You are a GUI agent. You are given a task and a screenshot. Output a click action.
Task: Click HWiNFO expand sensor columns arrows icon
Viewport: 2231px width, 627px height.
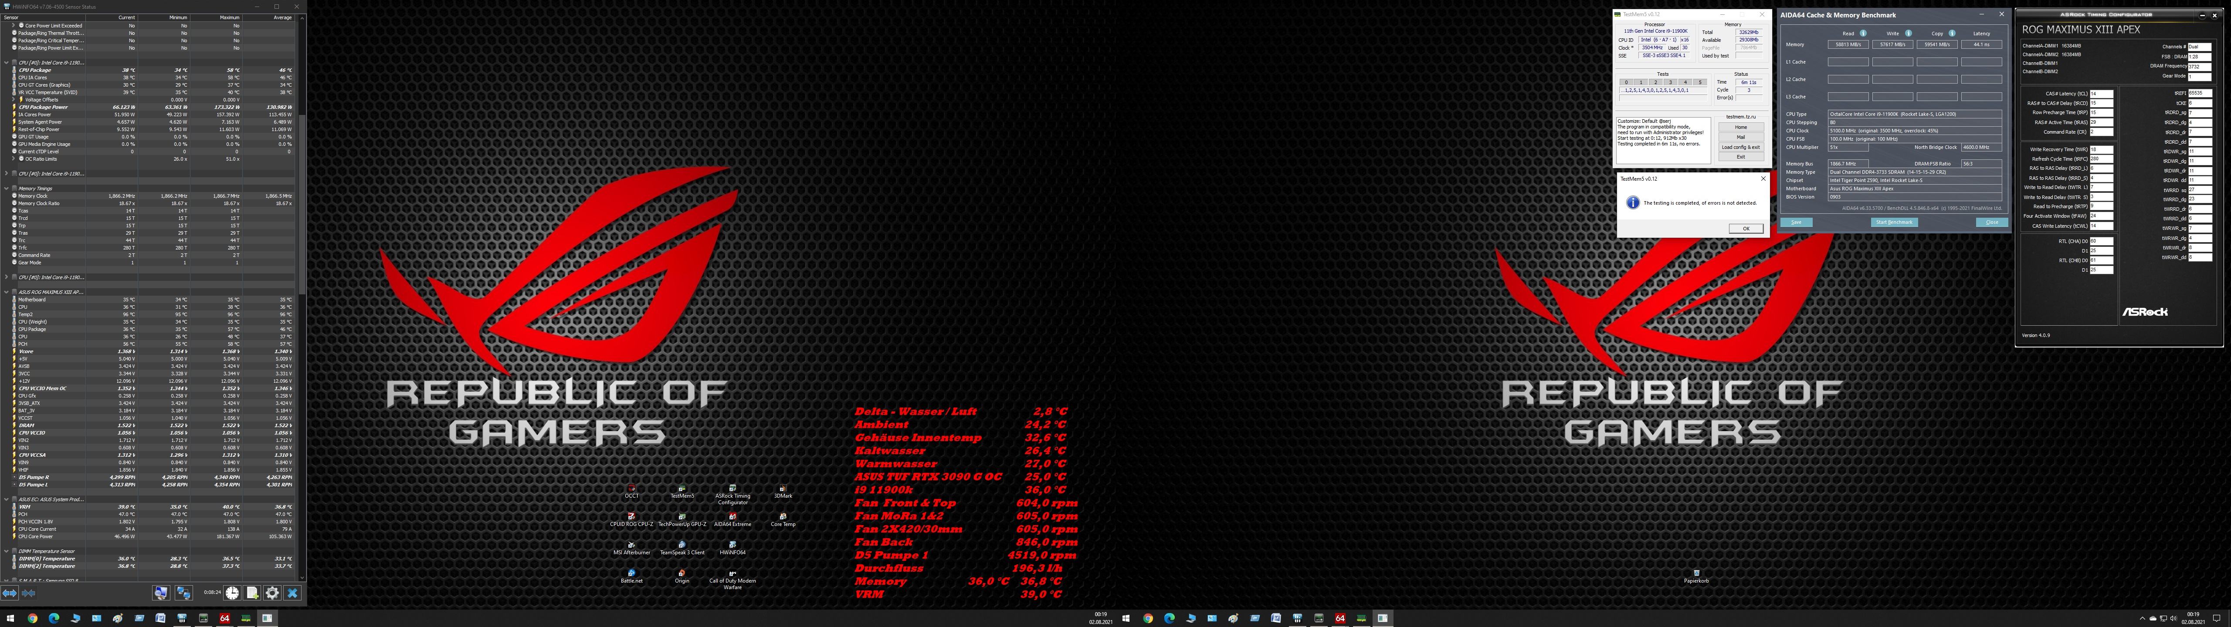click(10, 593)
